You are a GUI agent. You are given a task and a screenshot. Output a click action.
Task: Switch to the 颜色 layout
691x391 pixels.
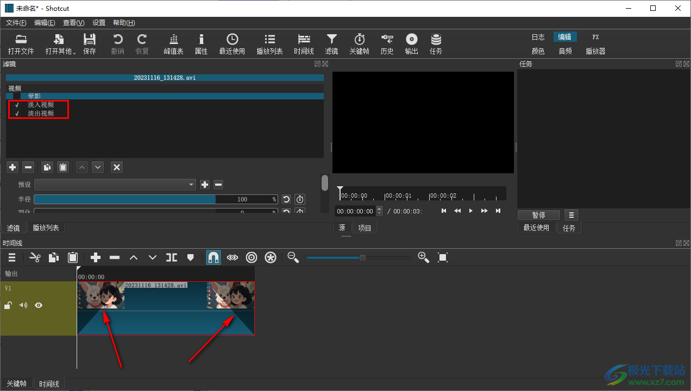point(538,51)
